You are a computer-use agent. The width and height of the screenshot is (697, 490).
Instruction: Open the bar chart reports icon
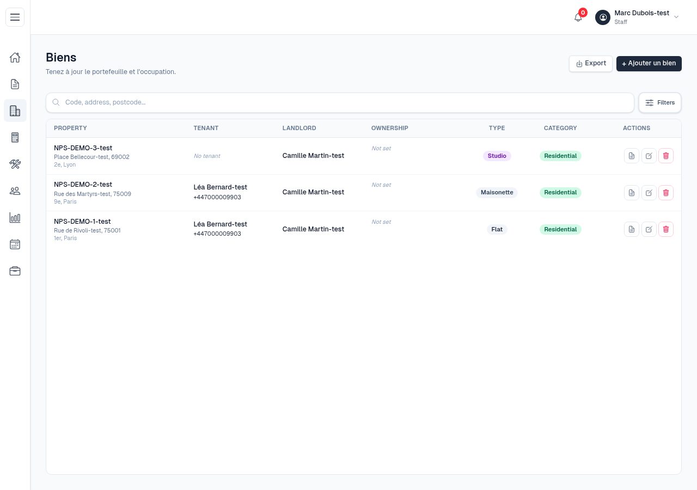point(15,217)
